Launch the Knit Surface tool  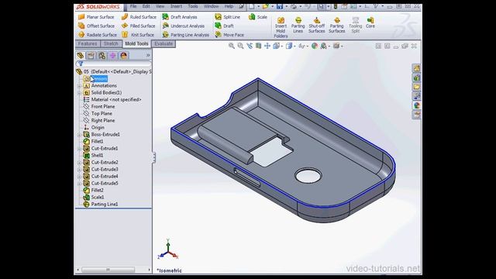coord(138,34)
